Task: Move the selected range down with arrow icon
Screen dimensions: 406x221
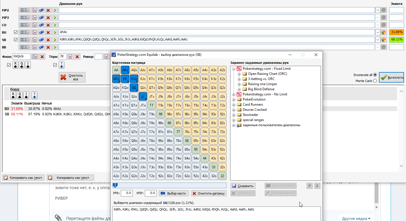Action: pos(318,186)
